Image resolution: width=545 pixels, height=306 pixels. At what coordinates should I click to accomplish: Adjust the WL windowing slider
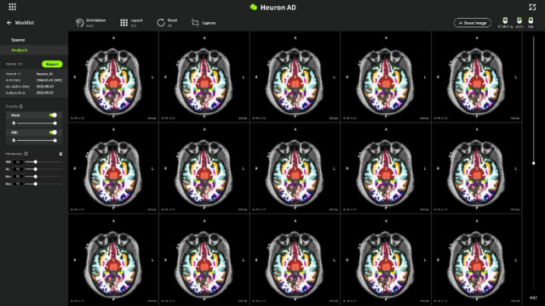43,169
